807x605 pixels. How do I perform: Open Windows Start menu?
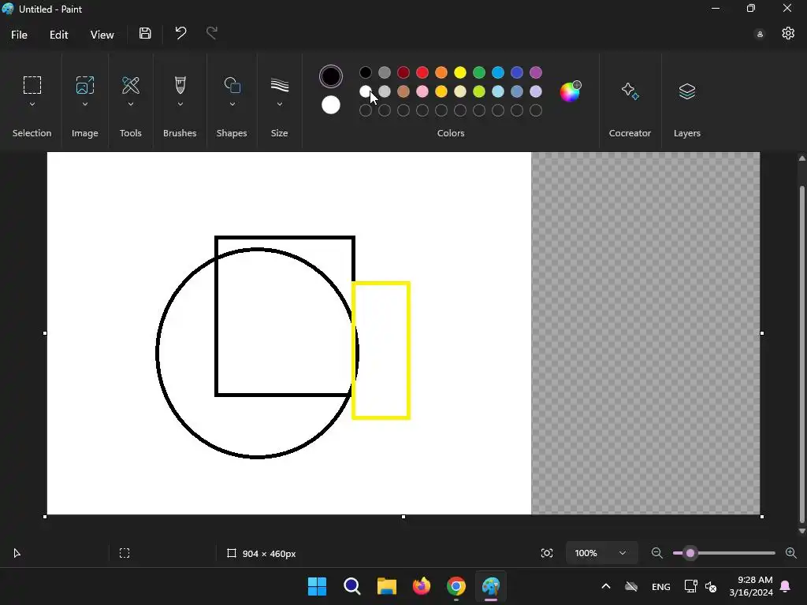coord(317,586)
